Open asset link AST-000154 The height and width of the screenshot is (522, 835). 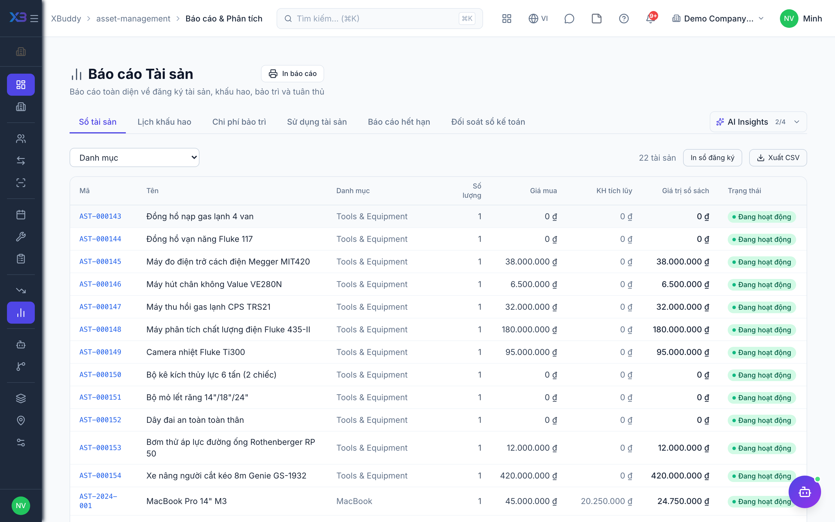pos(100,475)
